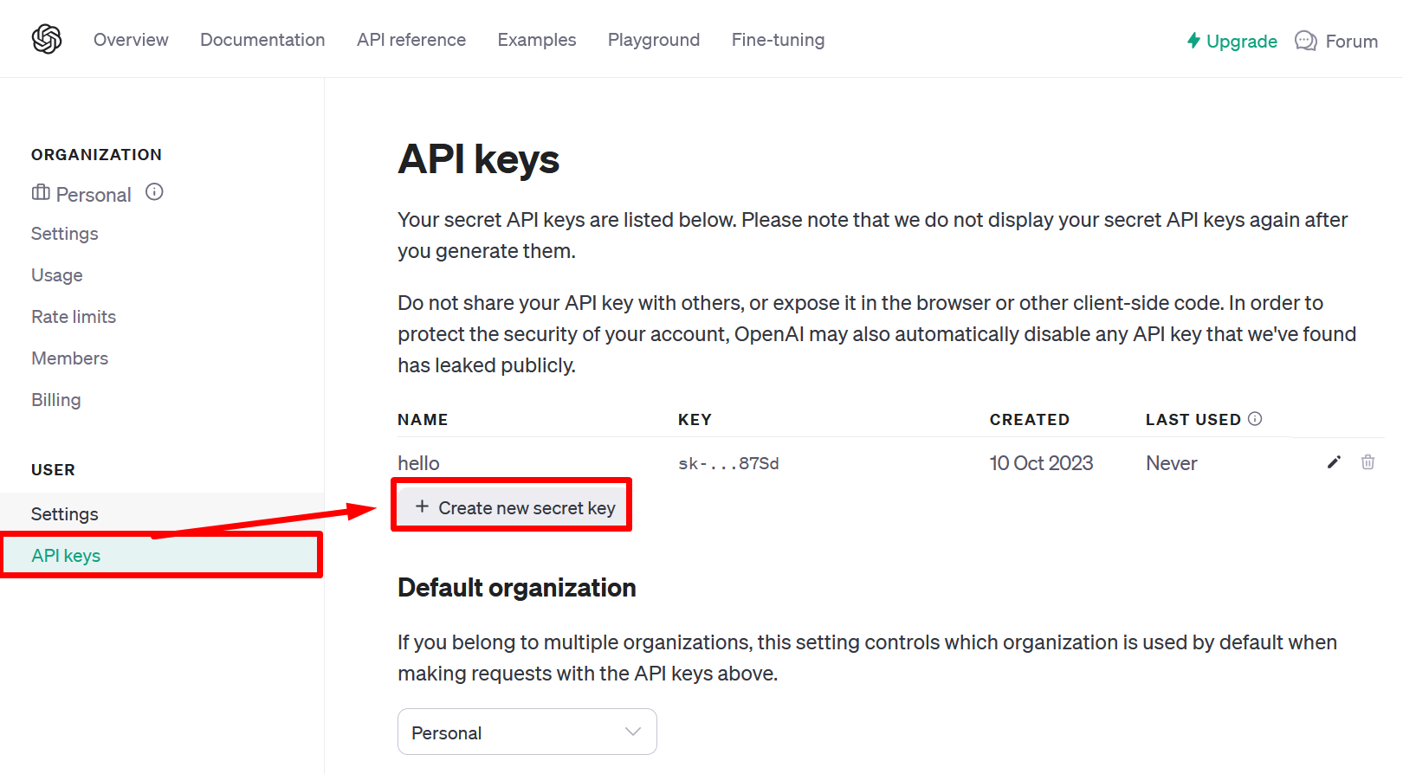Click the key value sk-...87Sd
Viewport: 1403px width, 774px height.
pos(728,463)
